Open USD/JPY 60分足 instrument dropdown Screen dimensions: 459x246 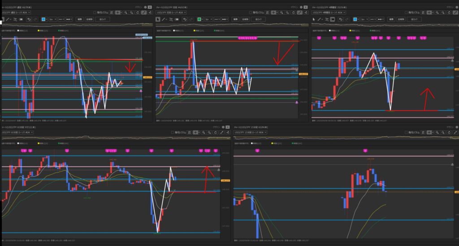click(x=17, y=133)
